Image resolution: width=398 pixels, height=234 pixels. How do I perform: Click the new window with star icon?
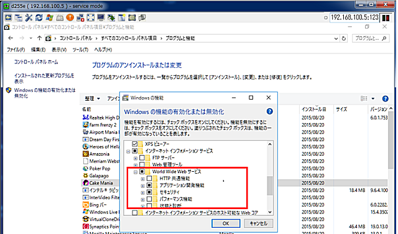122,17
